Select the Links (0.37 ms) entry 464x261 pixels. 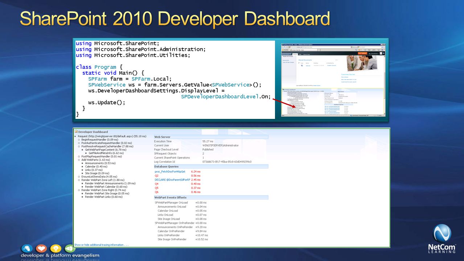tap(94, 170)
